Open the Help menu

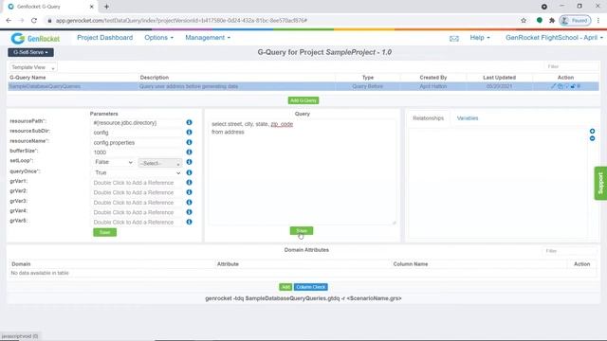coord(480,38)
